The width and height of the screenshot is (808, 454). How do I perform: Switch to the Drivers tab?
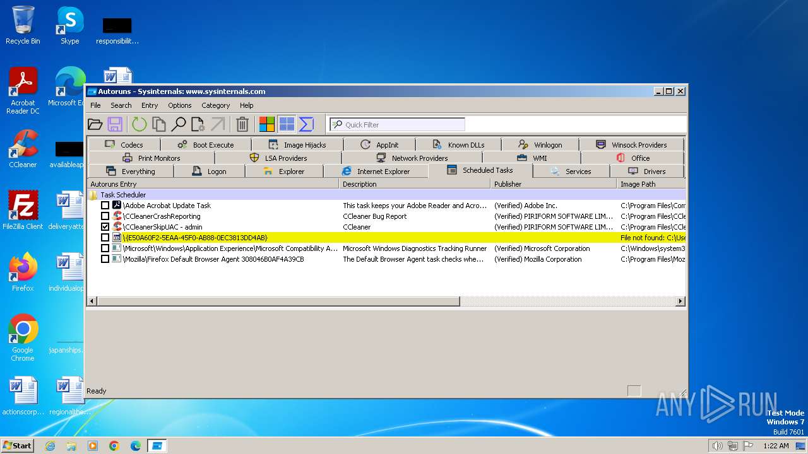647,171
